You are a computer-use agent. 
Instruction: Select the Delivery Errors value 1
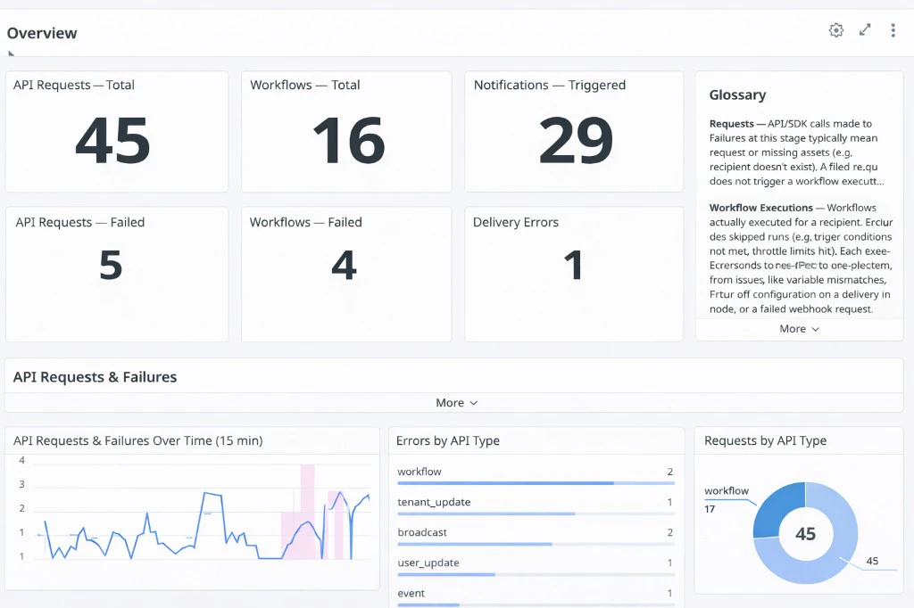coord(574,265)
